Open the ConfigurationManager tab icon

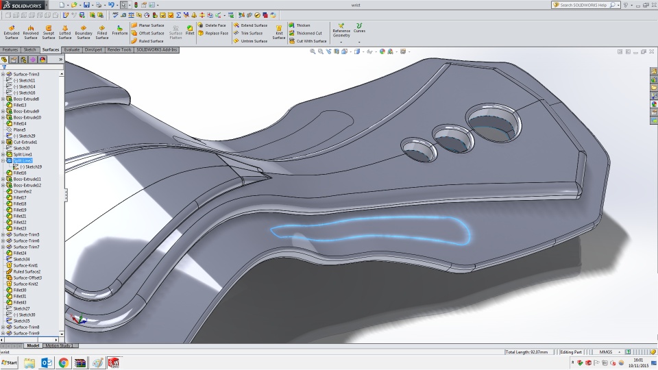coord(23,60)
